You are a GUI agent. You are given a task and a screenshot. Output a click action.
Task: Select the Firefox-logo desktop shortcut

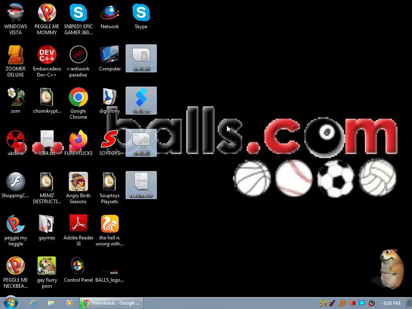pos(78,143)
